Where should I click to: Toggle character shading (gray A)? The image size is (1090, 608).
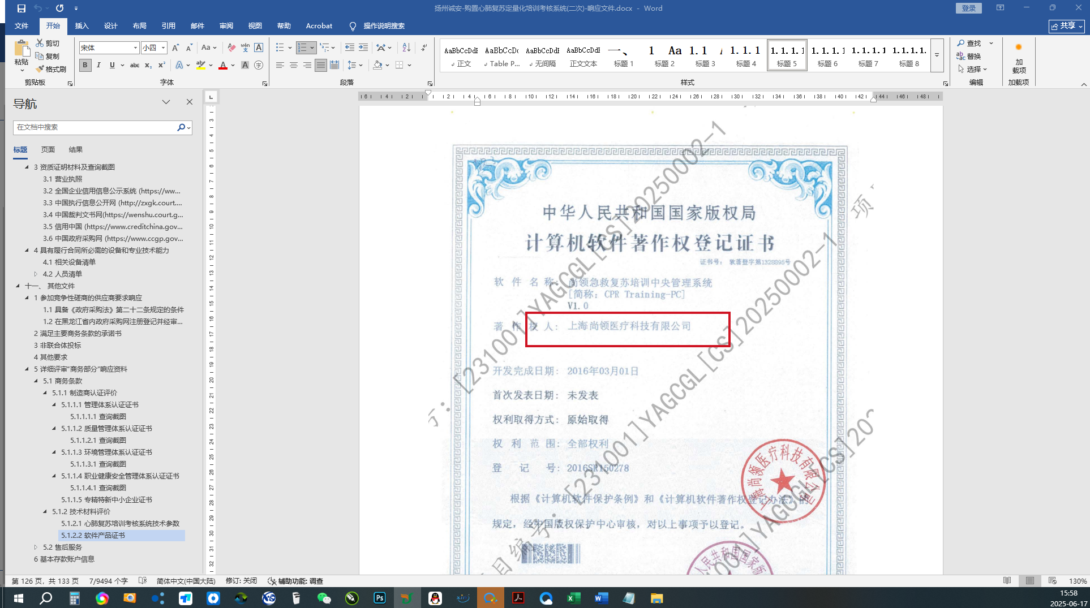(245, 65)
